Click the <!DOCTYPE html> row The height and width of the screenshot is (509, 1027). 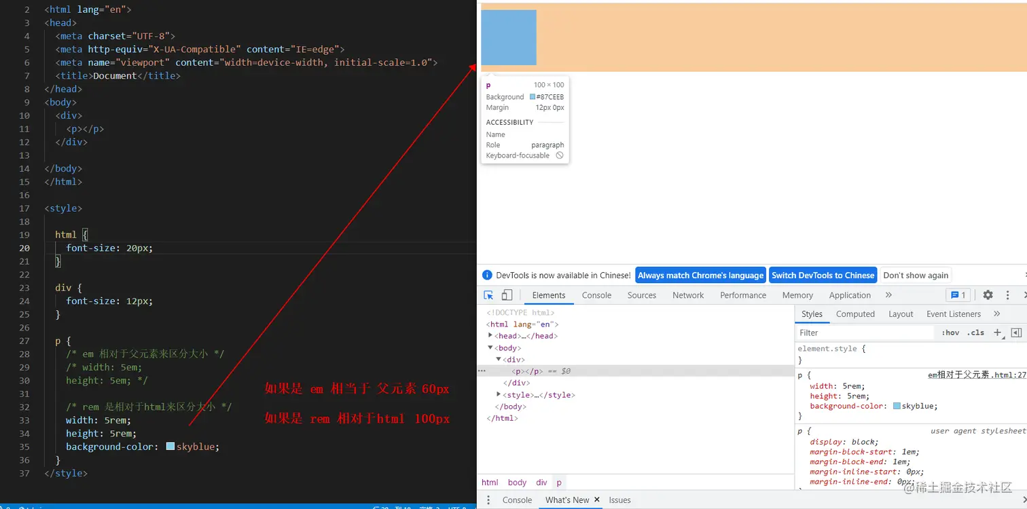coord(520,312)
